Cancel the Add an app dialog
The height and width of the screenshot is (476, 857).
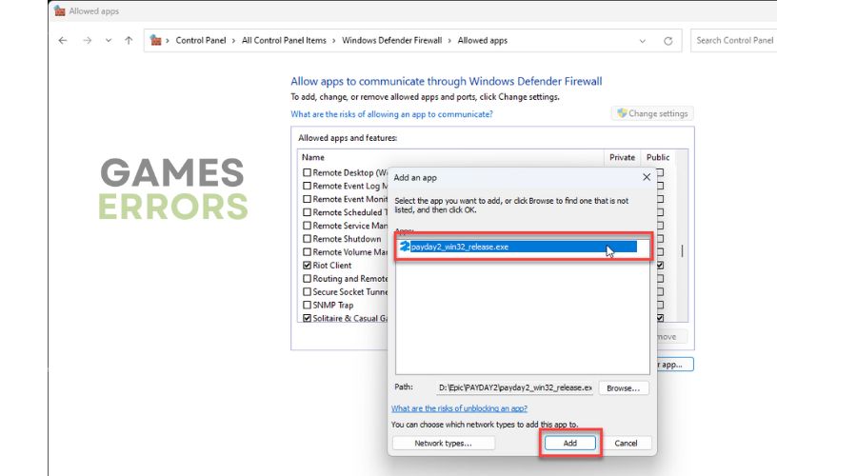click(626, 444)
